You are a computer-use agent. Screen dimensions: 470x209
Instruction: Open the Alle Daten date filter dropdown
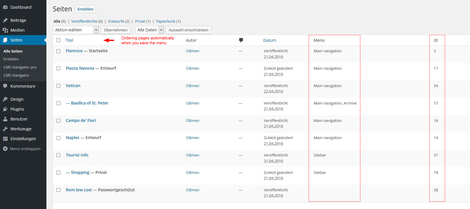click(x=150, y=30)
